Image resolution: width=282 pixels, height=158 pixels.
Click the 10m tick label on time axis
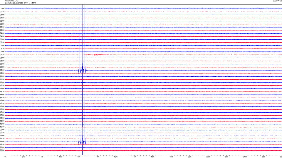[97, 157]
